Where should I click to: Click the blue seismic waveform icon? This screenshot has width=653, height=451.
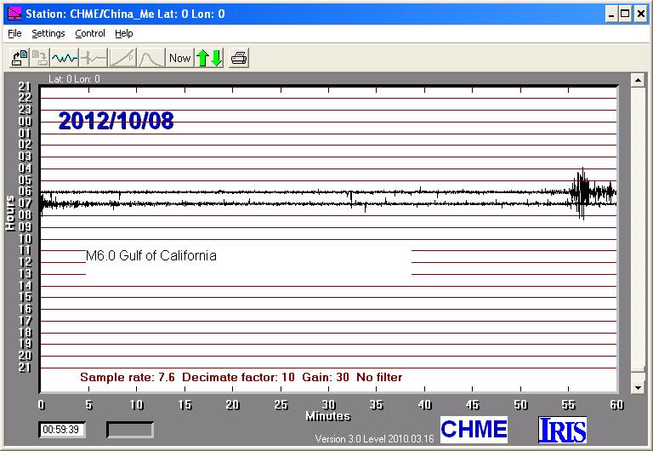tap(65, 58)
